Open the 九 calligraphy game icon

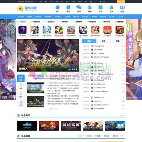(x=83, y=30)
